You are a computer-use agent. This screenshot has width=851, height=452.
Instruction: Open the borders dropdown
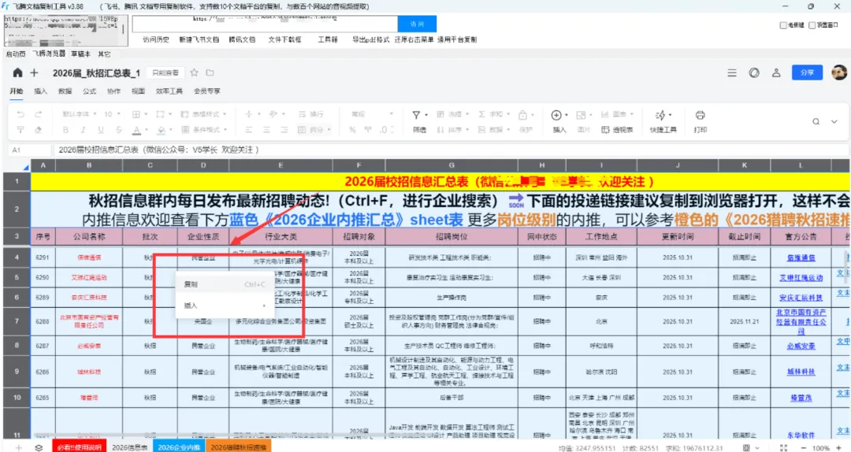tap(139, 114)
